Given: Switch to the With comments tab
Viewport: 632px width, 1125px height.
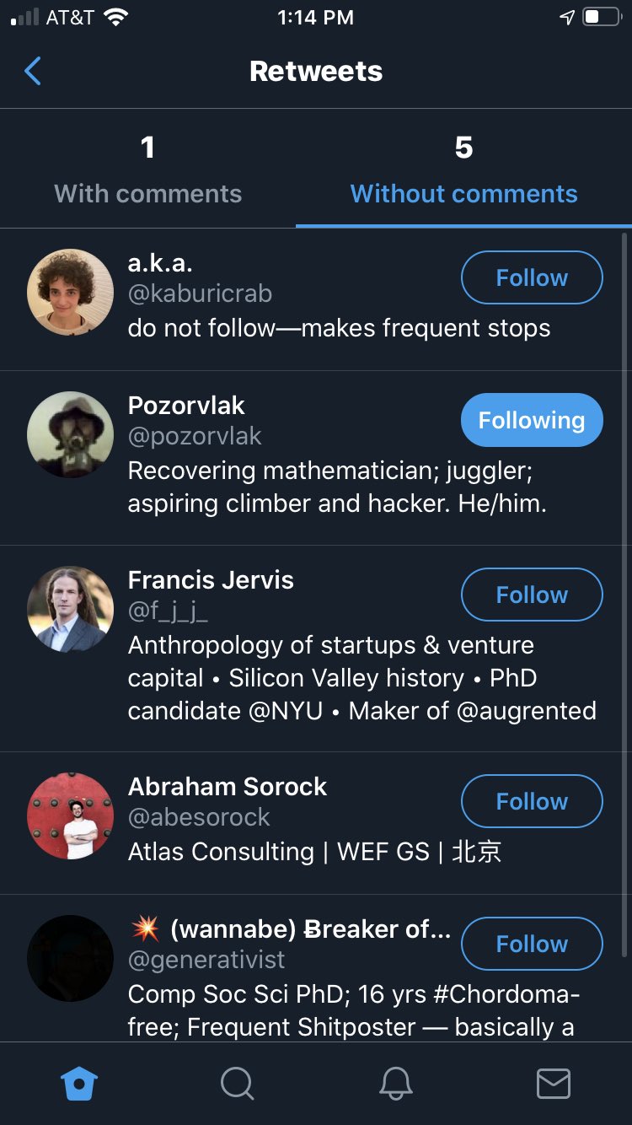Looking at the screenshot, I should coord(148,170).
